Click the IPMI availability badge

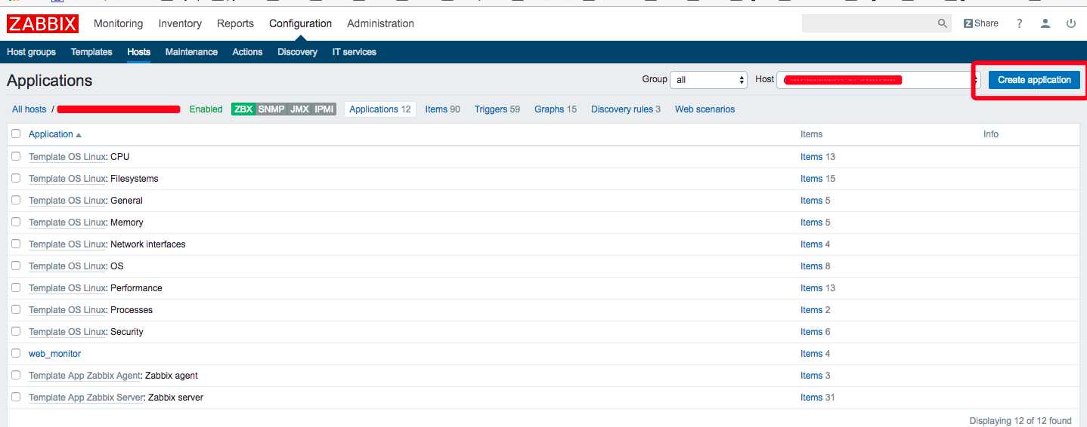[x=324, y=109]
